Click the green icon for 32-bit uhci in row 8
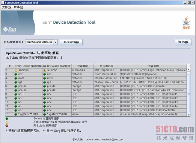The width and height of the screenshot is (196, 143). click(x=16, y=94)
